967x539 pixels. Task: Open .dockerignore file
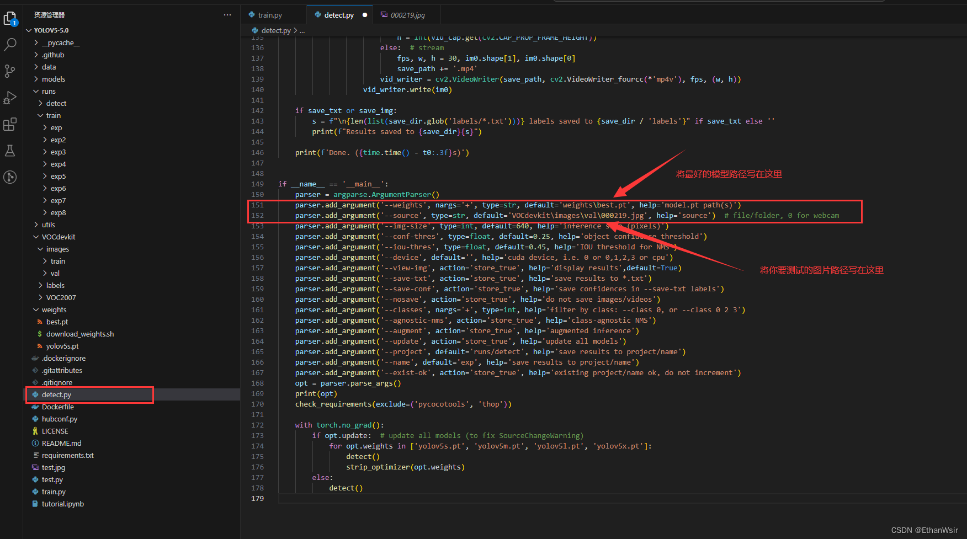63,358
